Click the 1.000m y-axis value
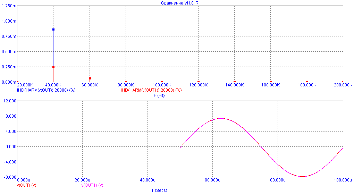This screenshot has height=195, width=354. point(9,21)
